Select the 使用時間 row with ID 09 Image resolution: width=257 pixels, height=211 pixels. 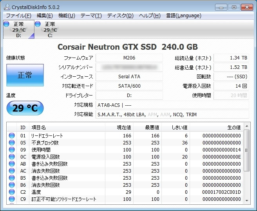tap(125, 150)
